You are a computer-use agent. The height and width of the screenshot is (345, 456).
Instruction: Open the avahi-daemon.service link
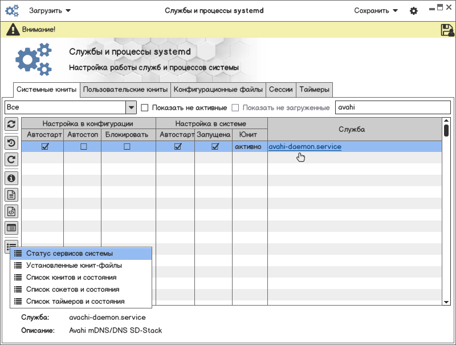tap(305, 147)
